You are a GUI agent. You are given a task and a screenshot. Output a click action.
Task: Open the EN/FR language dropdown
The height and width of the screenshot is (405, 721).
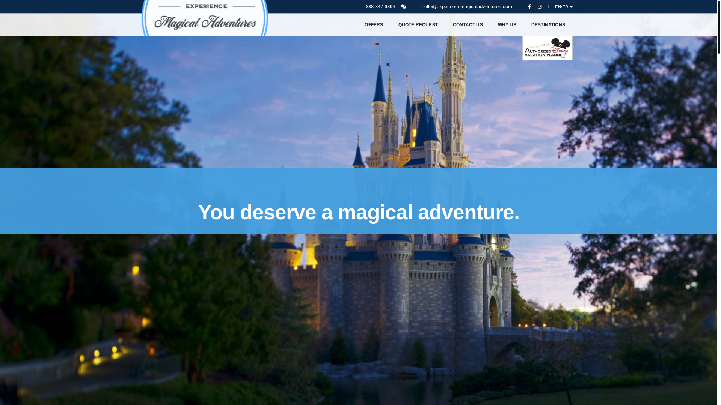pyautogui.click(x=564, y=7)
